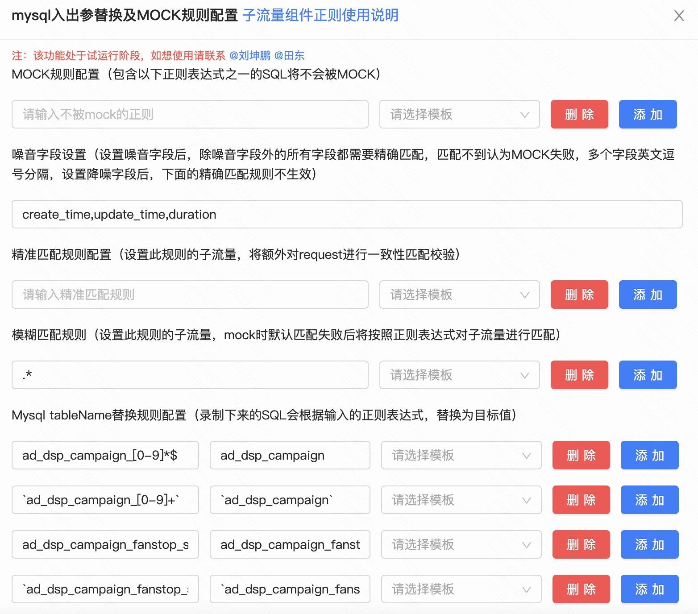
Task: Add a new 精准匹配 rule row
Action: coord(648,295)
